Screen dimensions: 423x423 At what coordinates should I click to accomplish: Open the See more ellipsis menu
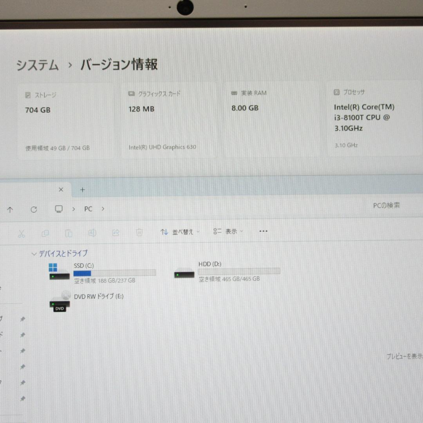(263, 231)
